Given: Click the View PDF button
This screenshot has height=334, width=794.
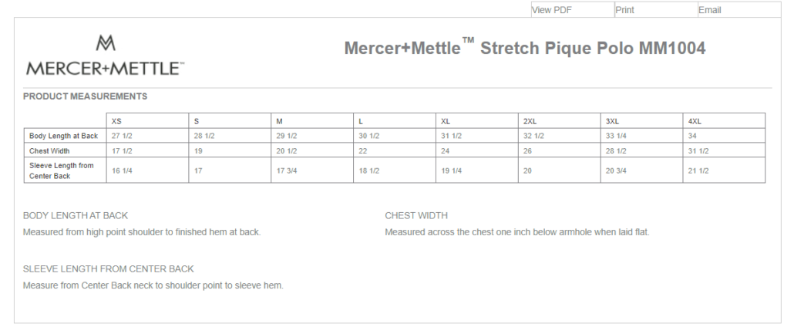Looking at the screenshot, I should click(572, 9).
